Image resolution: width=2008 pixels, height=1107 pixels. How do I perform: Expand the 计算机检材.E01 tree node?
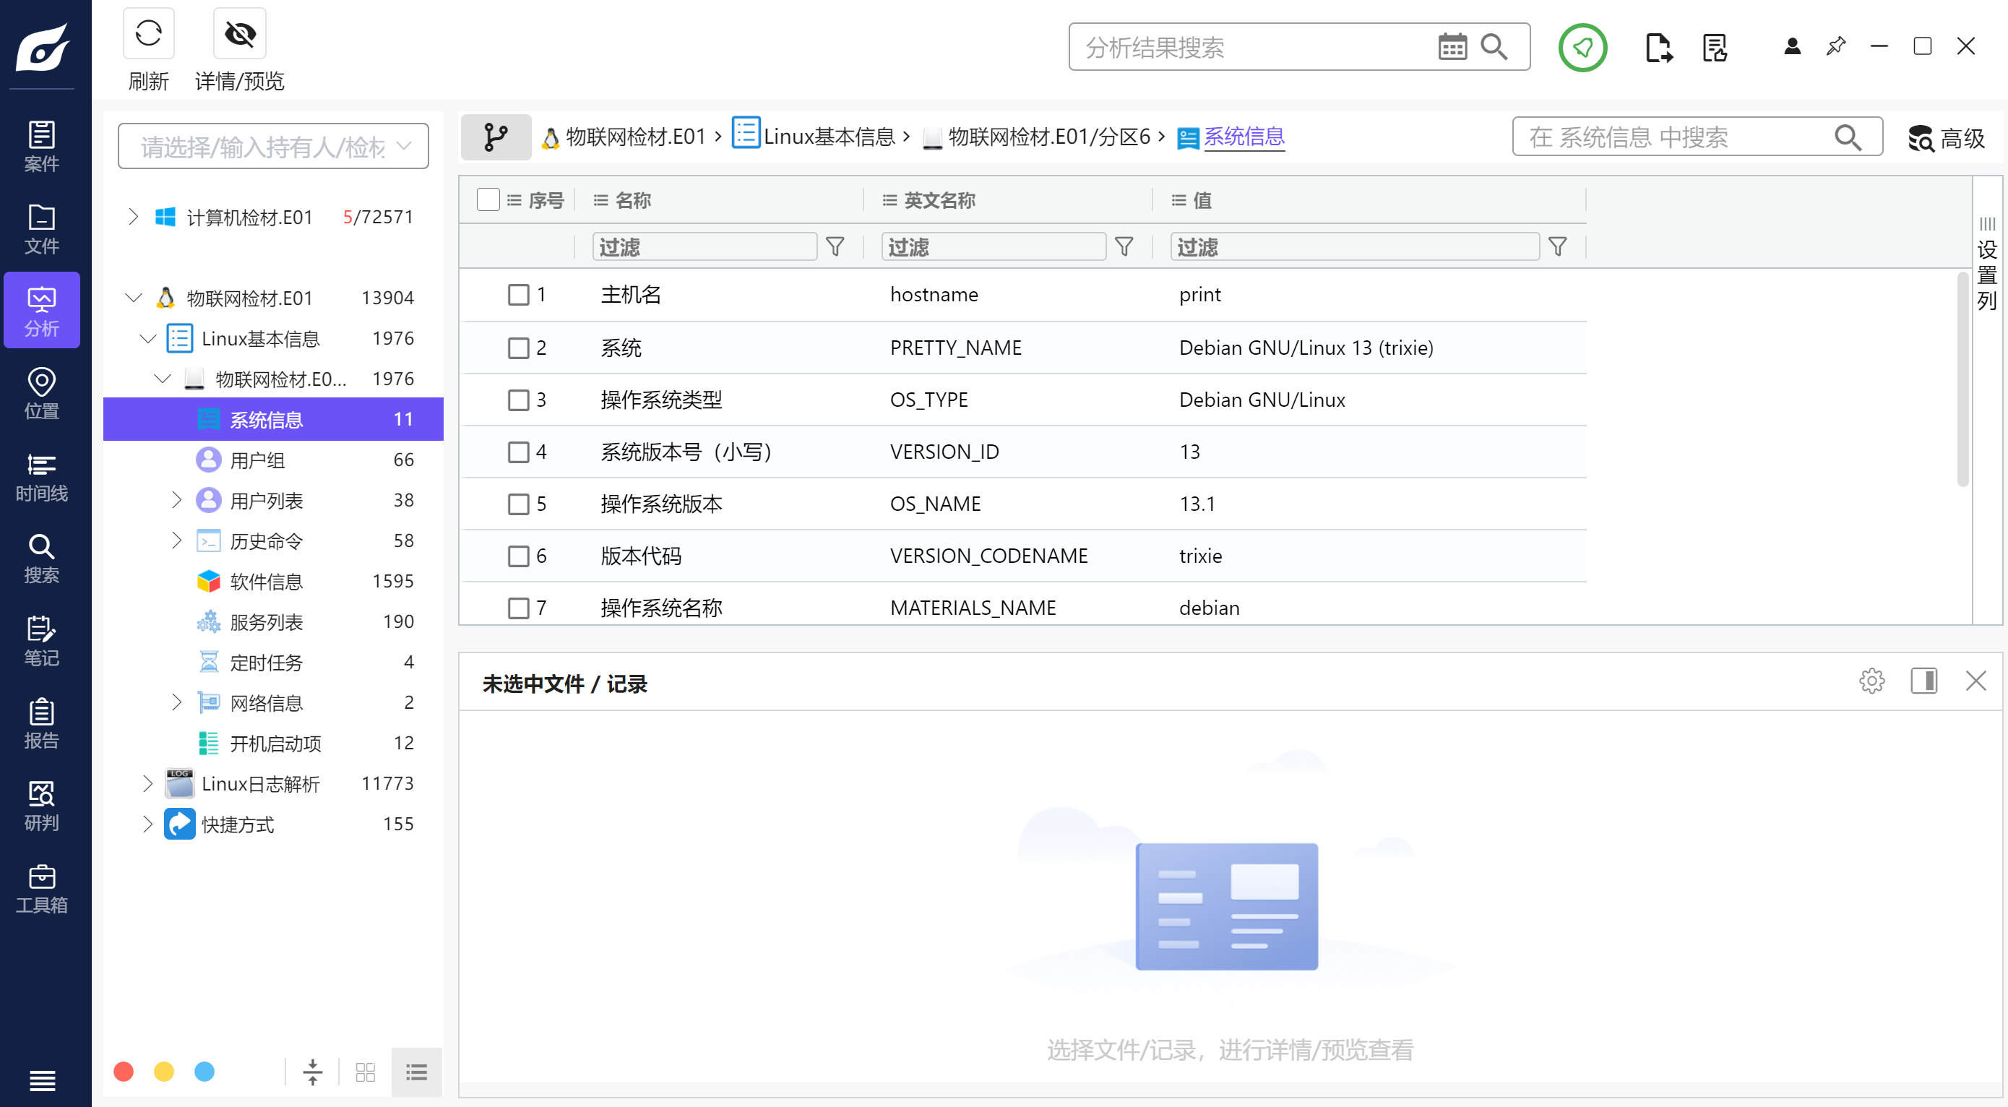[x=133, y=217]
